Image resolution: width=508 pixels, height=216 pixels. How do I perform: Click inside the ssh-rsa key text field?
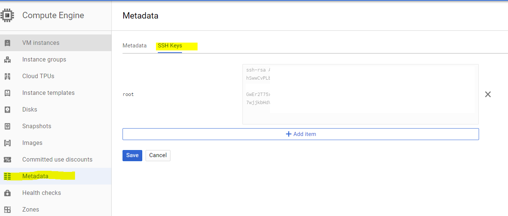click(360, 94)
